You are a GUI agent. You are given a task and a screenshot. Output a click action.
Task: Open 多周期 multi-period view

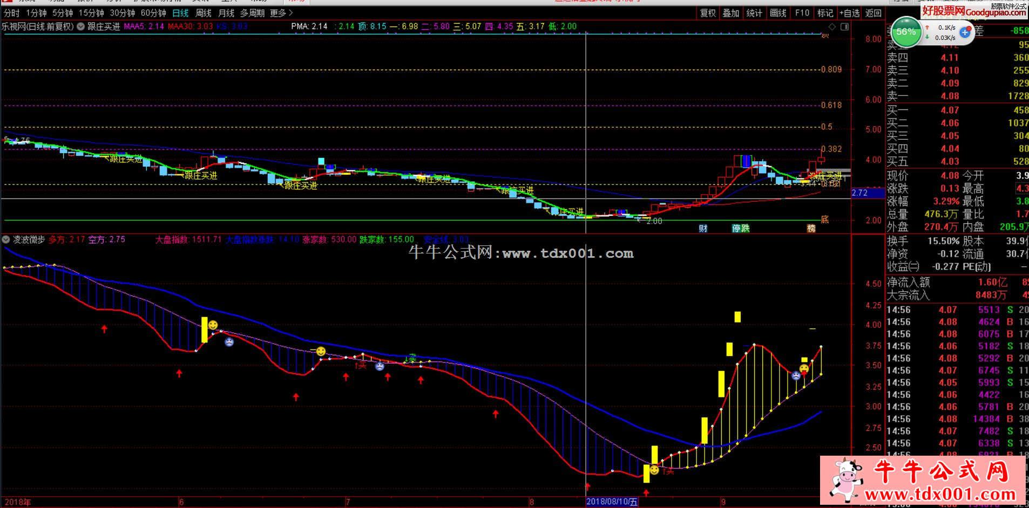pyautogui.click(x=252, y=13)
